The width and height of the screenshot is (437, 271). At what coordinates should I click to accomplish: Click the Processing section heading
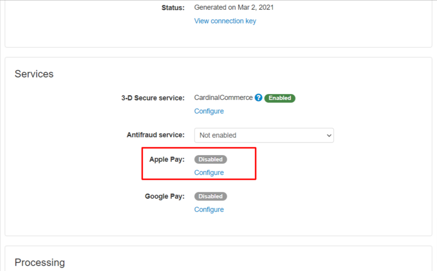coord(39,263)
